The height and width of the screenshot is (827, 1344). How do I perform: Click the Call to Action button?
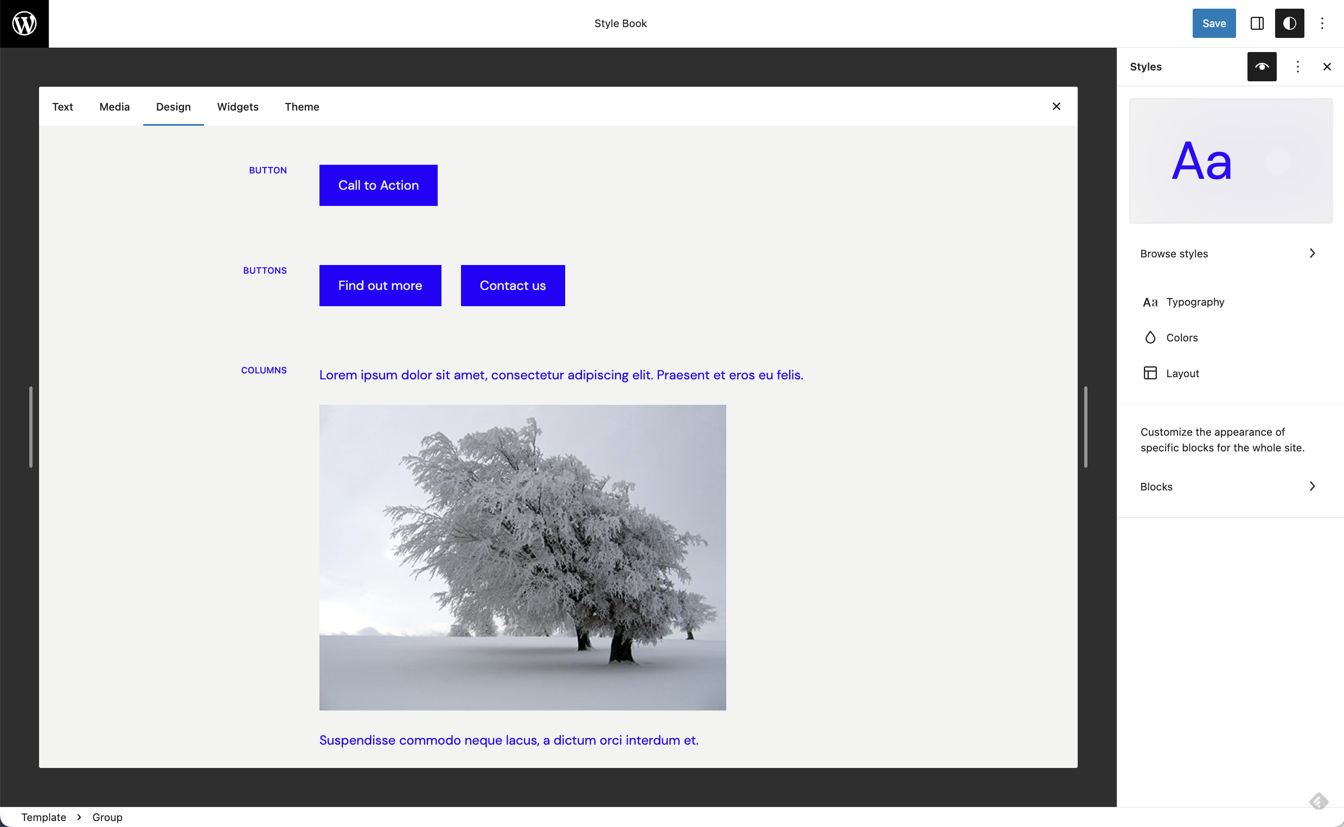pos(378,185)
